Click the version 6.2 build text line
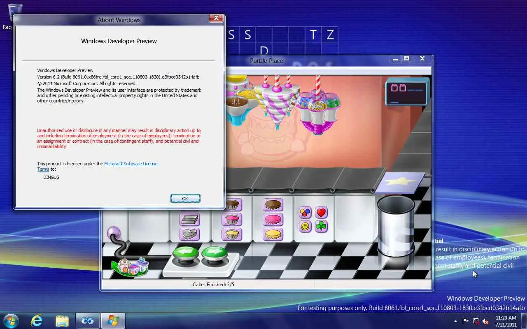527x329 pixels. 119,77
